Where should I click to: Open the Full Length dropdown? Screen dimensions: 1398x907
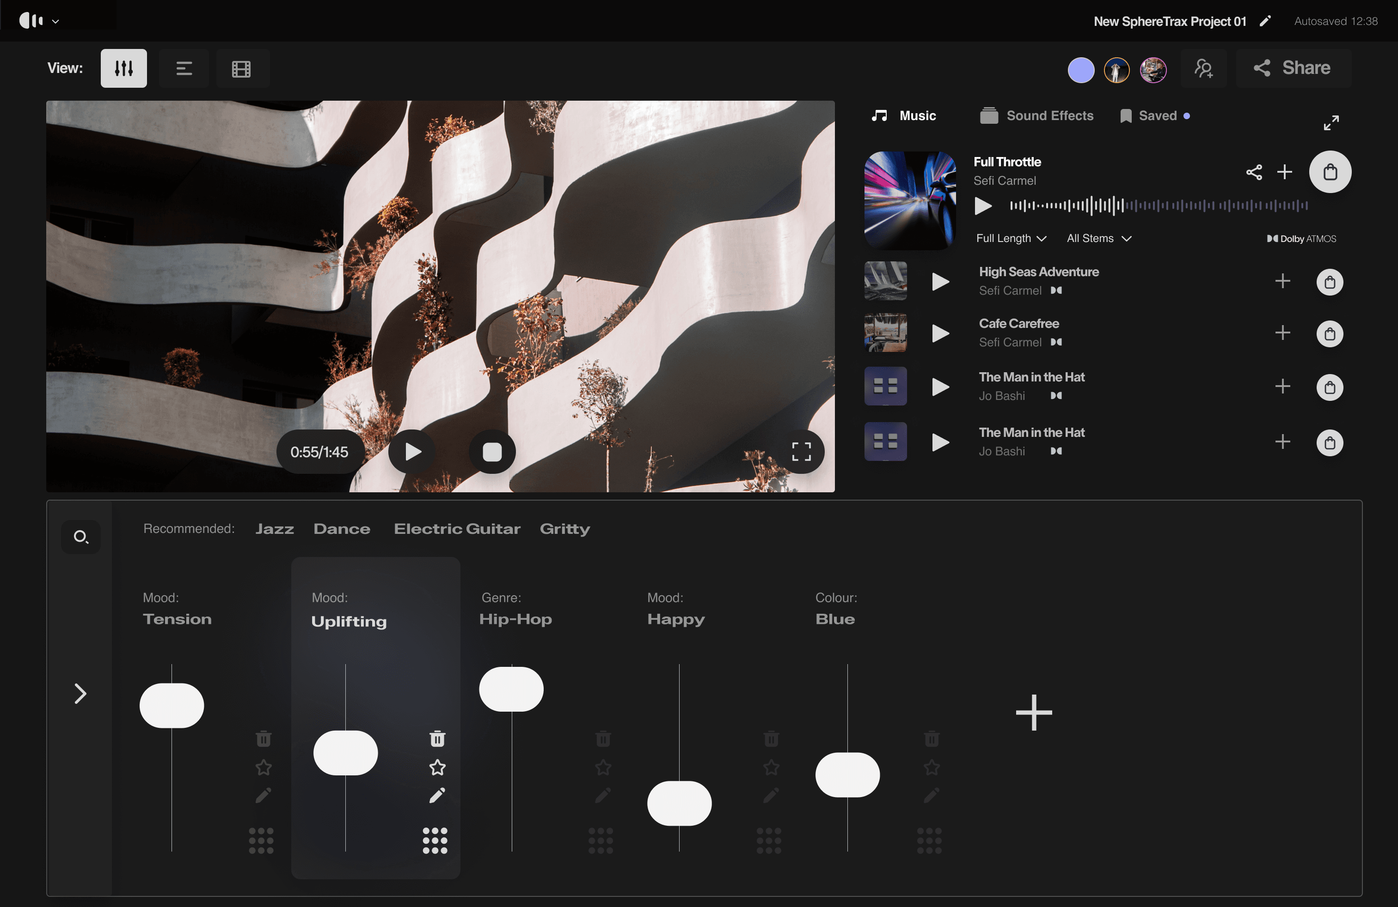point(1011,238)
